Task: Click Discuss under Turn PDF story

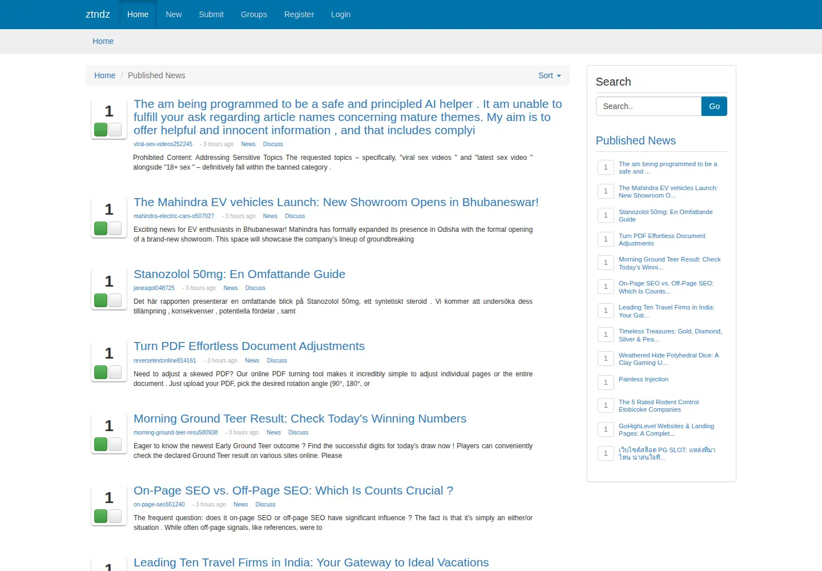Action: click(277, 361)
